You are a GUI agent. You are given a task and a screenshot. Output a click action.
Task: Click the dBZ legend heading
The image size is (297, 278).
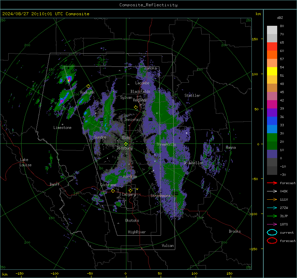(280, 18)
